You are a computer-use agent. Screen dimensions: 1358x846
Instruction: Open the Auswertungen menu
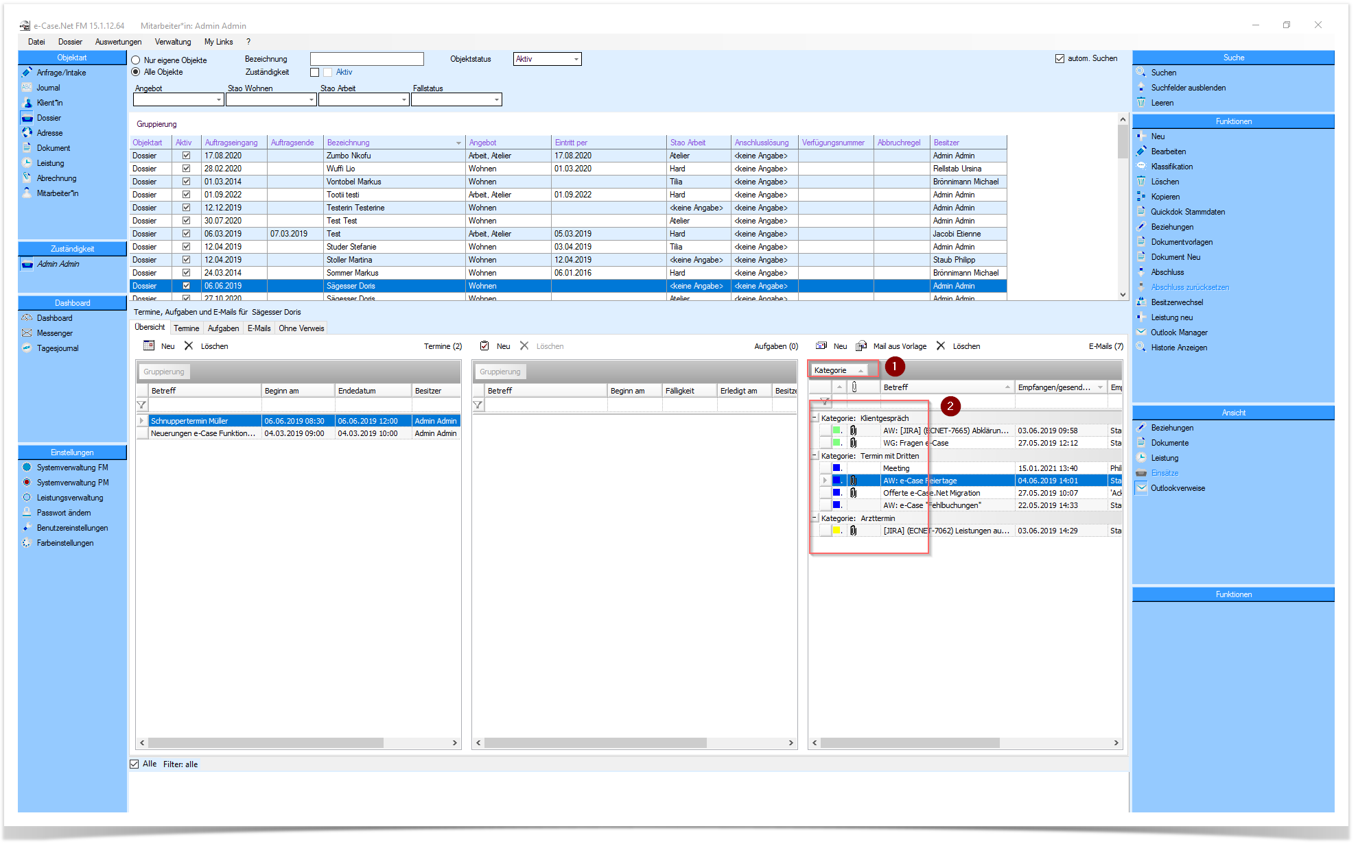click(118, 42)
